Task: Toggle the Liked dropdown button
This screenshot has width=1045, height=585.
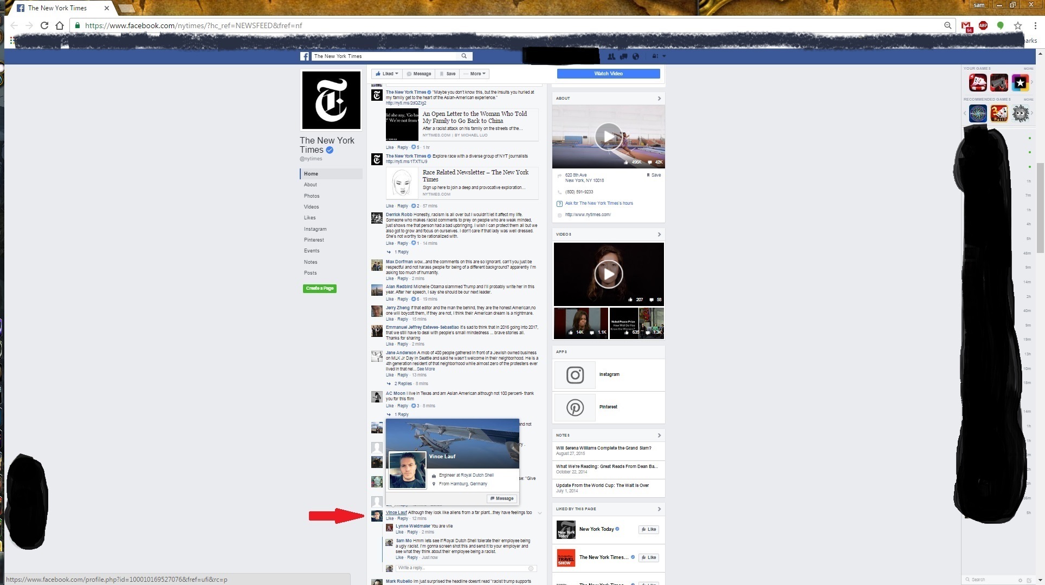Action: (387, 74)
